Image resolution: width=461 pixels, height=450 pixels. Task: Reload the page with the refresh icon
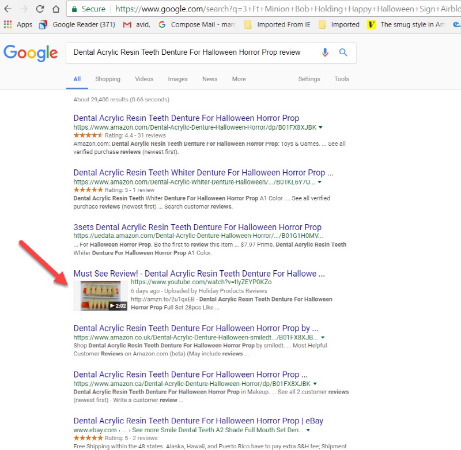click(40, 9)
